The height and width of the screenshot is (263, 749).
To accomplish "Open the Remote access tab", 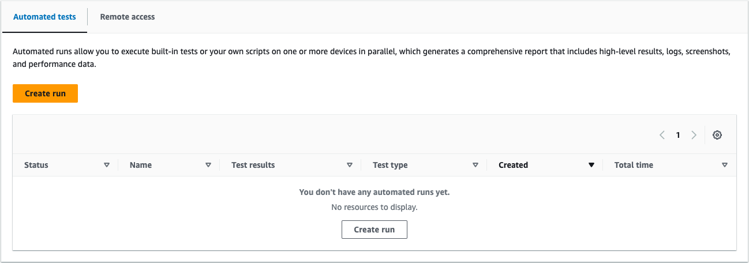I will click(x=128, y=17).
